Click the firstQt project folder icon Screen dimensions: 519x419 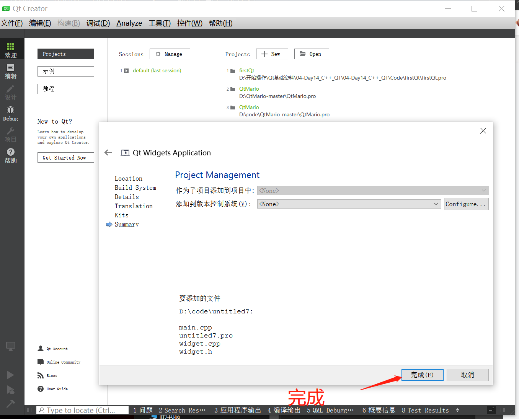tap(233, 71)
